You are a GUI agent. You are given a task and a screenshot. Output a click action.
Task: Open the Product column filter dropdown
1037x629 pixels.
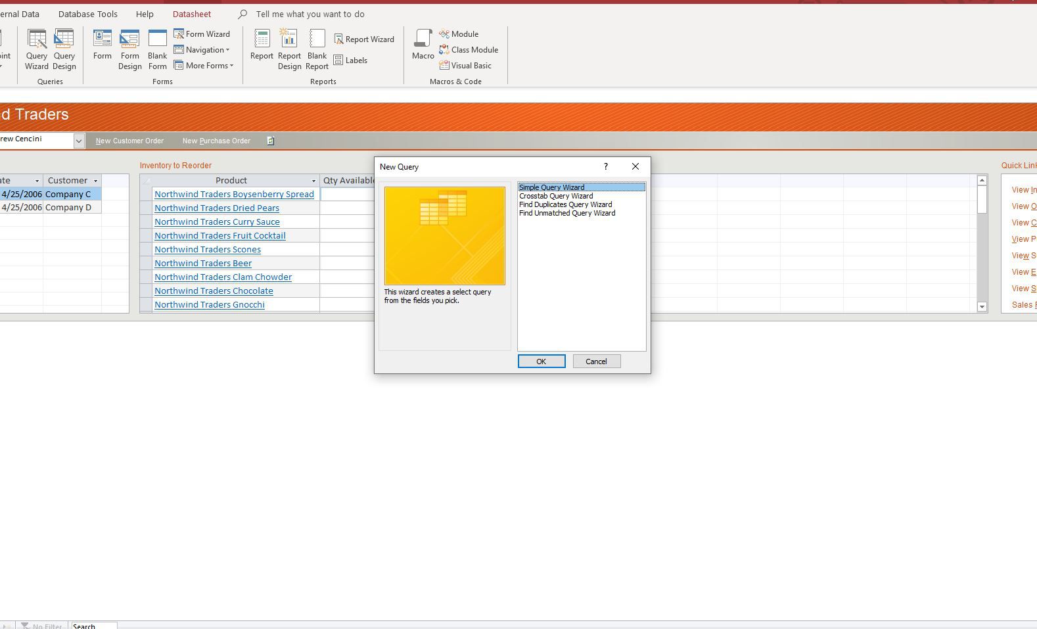click(313, 181)
